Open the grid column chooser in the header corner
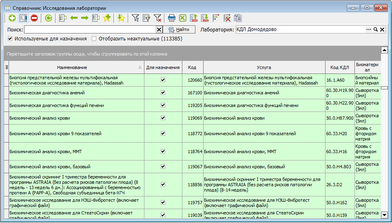Viewport: 392px width, 223px height. (x=6, y=67)
